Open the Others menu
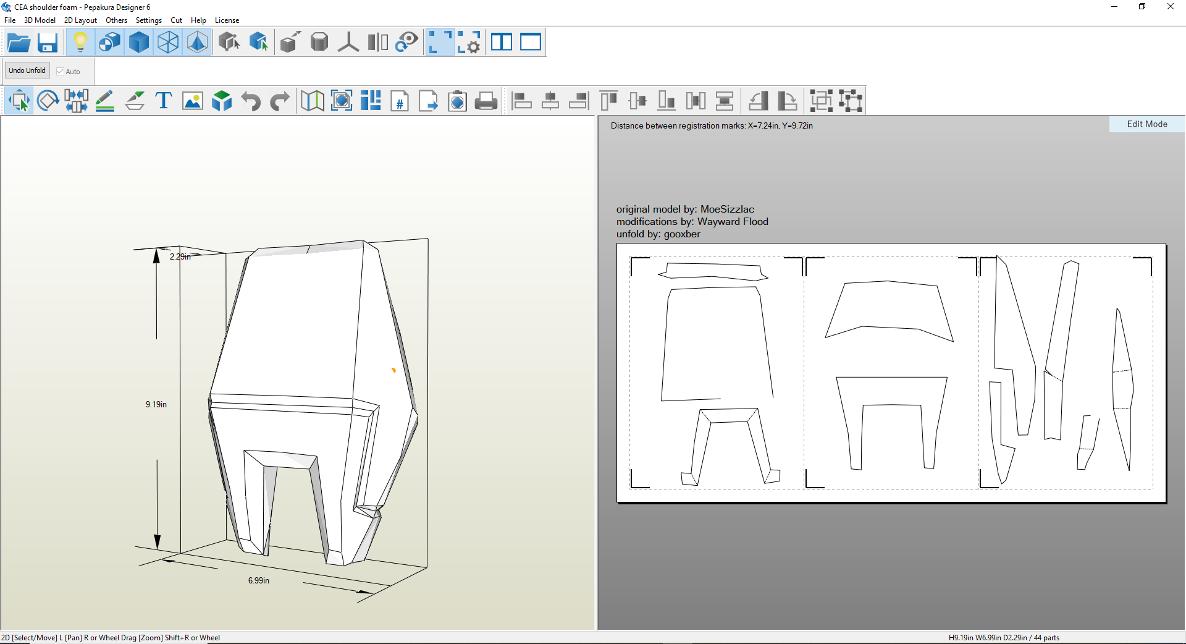 (116, 20)
